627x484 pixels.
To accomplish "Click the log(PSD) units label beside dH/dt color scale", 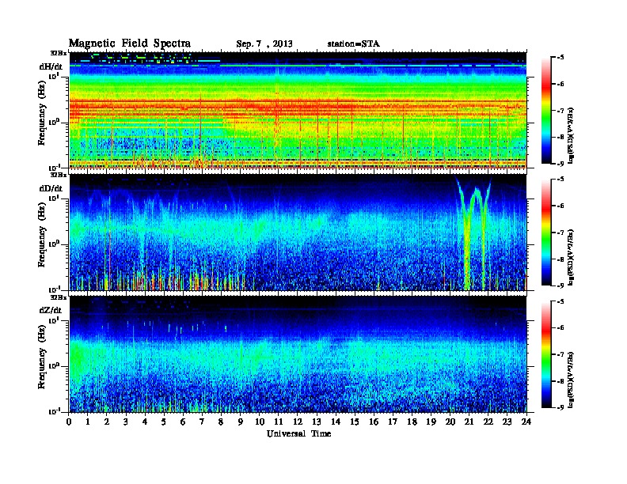I will (571, 136).
